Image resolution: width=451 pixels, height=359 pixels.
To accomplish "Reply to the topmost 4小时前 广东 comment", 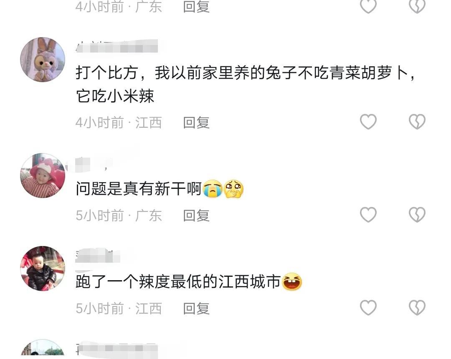I will pyautogui.click(x=196, y=7).
